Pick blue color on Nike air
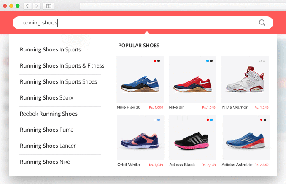Image resolution: width=286 pixels, height=184 pixels. point(208,61)
